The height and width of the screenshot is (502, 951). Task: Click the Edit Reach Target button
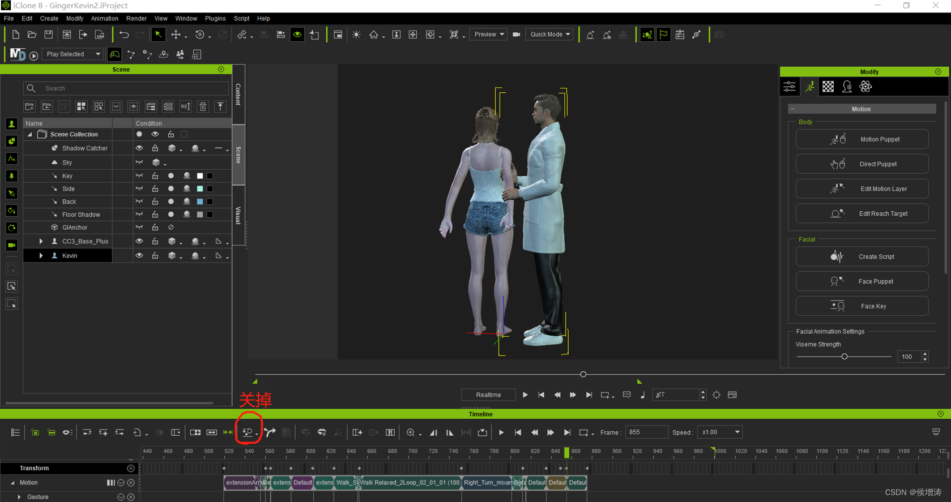tap(862, 214)
